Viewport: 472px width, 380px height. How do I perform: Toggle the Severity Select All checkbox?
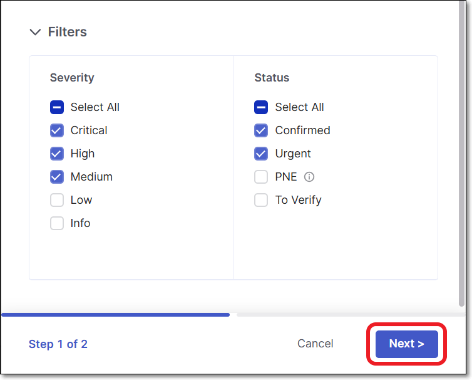pyautogui.click(x=57, y=107)
